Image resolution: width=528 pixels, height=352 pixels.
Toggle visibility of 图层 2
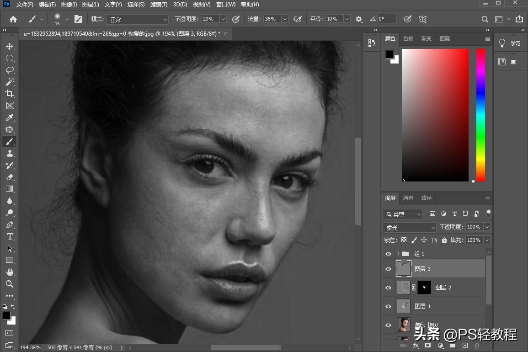point(388,288)
